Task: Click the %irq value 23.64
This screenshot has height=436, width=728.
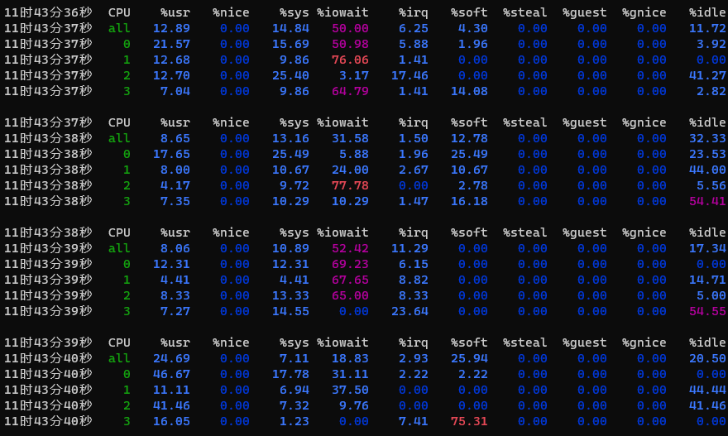Action: (409, 311)
